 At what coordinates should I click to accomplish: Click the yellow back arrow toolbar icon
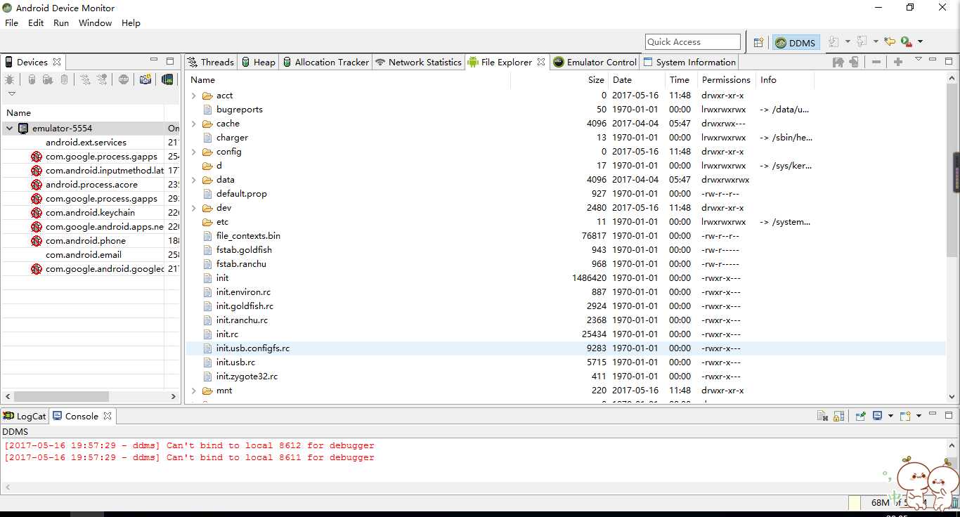tap(890, 42)
